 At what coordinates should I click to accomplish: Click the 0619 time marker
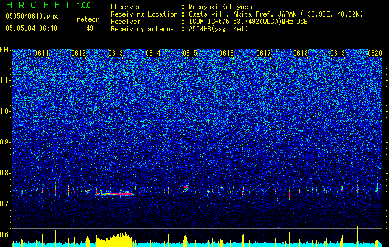(x=338, y=53)
